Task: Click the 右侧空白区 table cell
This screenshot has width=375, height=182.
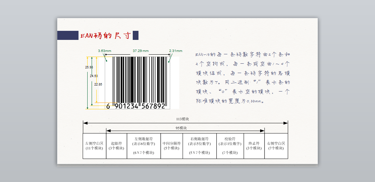Action: [276, 146]
